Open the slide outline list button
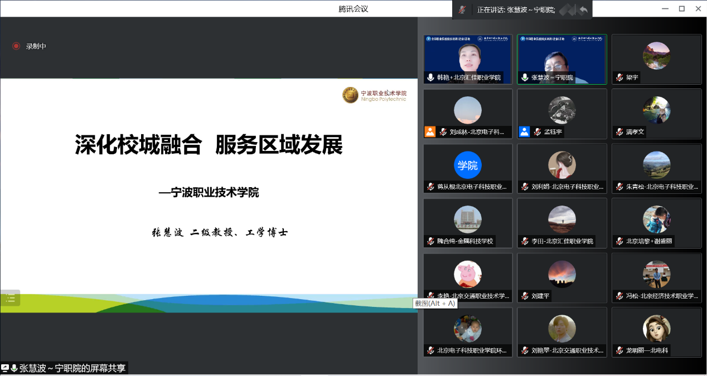Image resolution: width=707 pixels, height=376 pixels. click(10, 298)
